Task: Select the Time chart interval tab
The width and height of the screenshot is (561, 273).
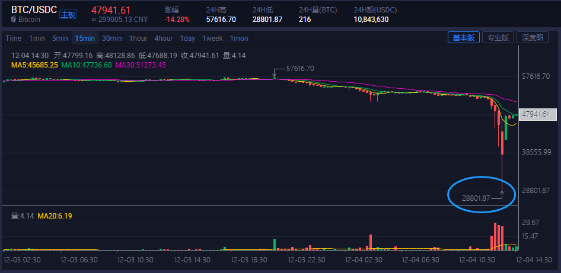Action: (13, 38)
